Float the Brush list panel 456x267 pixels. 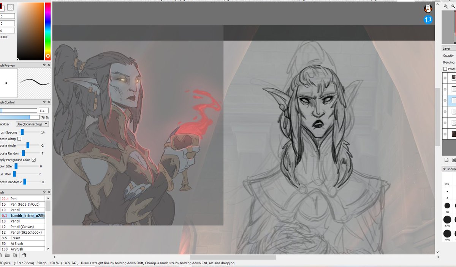click(x=44, y=192)
